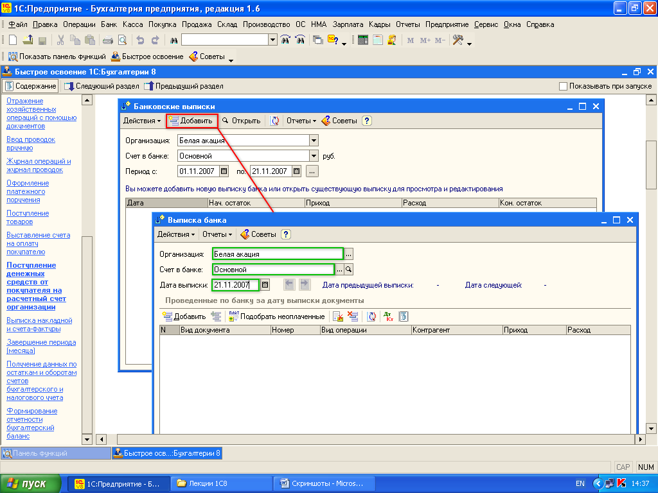
Task: Click the Показать панель функций button
Action: pyautogui.click(x=57, y=56)
